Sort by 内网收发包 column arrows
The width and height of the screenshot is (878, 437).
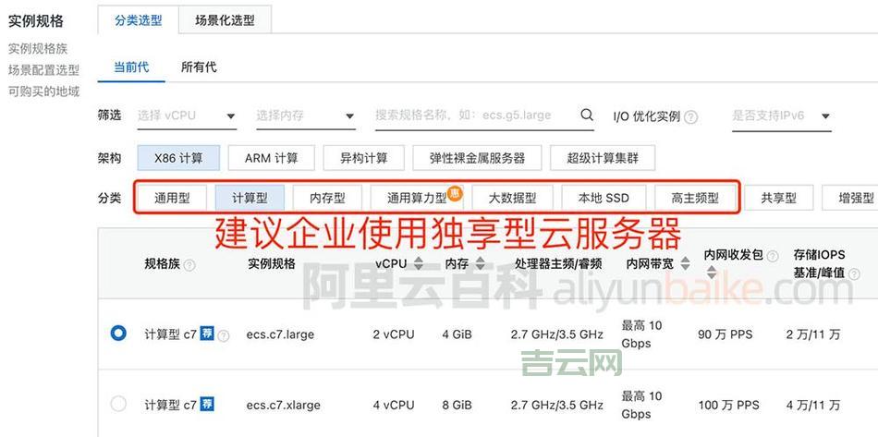[x=711, y=273]
